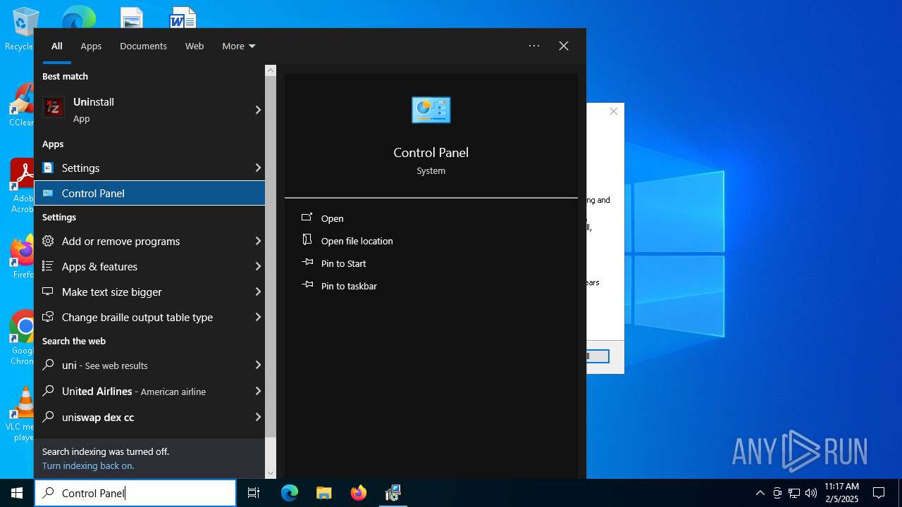
Task: Close the dialog window behind the search panel
Action: [x=614, y=111]
